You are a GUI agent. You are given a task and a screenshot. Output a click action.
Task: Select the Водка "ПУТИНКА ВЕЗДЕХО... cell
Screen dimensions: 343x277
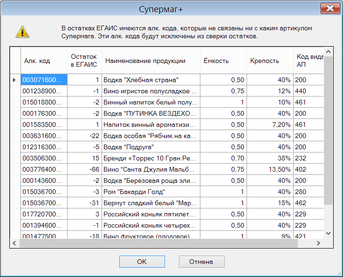(151, 113)
